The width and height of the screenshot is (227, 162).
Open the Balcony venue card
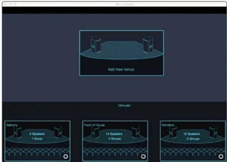[x=37, y=141]
